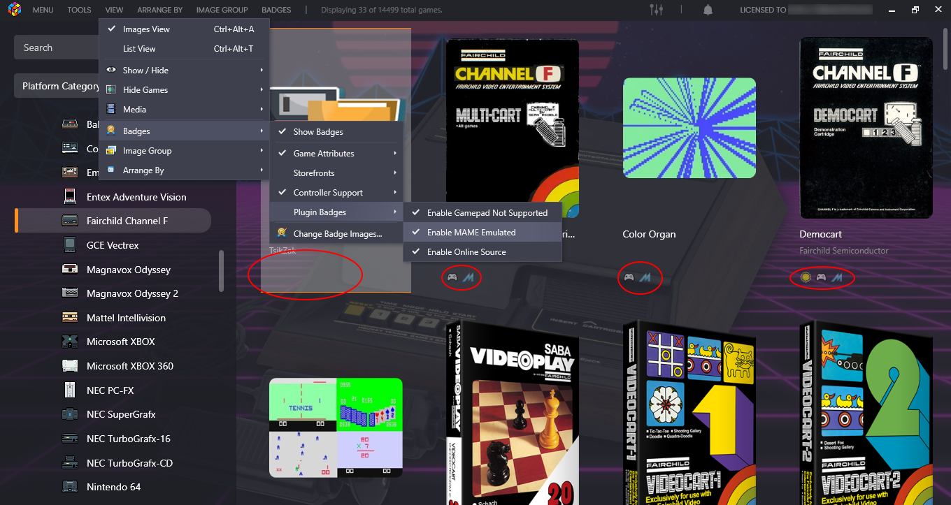This screenshot has height=505, width=951.
Task: Click the Search input field
Action: pos(57,47)
